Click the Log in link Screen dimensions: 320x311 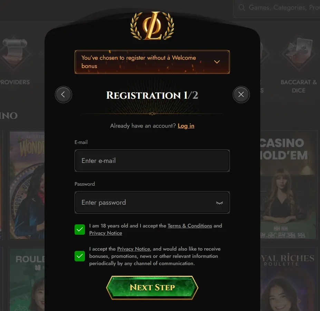point(186,126)
